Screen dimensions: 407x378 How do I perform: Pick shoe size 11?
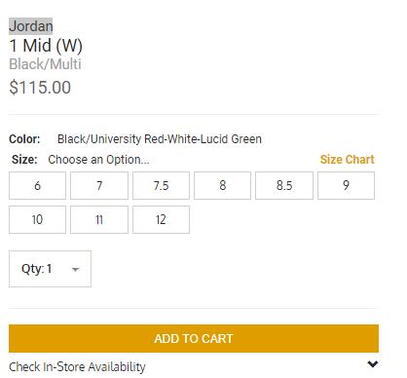[99, 219]
